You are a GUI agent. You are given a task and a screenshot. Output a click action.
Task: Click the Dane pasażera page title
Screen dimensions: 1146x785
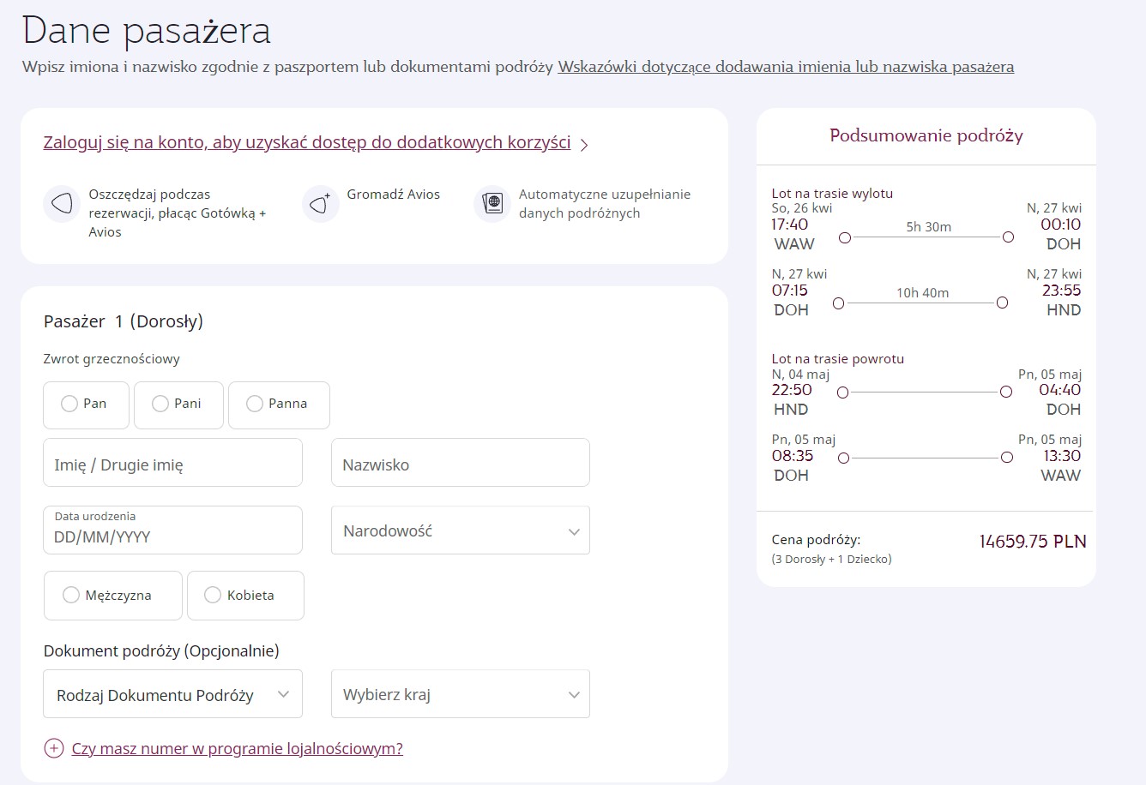point(147,31)
